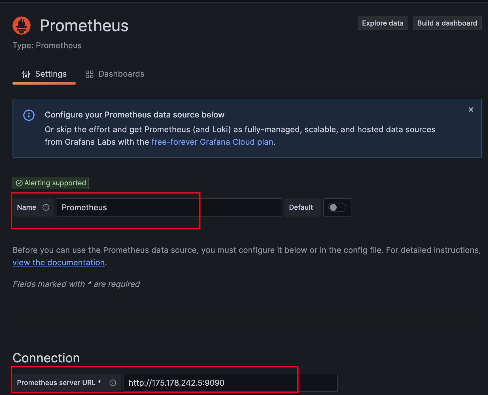Viewport: 488px width, 395px height.
Task: Click the Connection section heading
Action: [x=46, y=358]
